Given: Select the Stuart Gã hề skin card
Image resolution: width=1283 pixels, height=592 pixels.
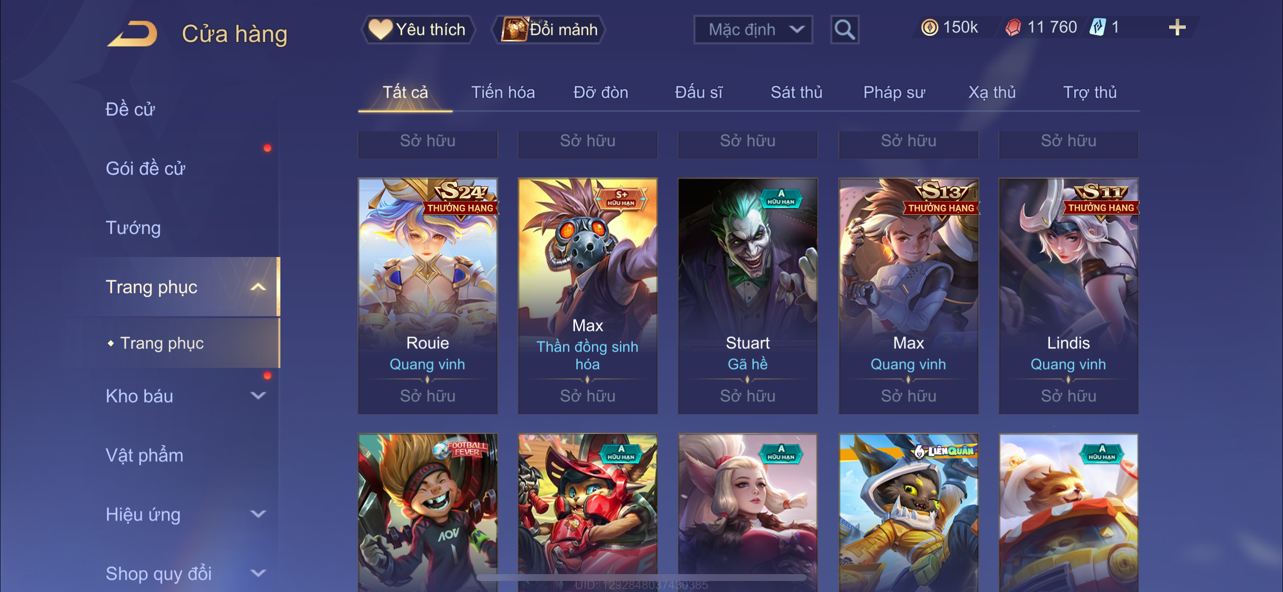Looking at the screenshot, I should pos(747,296).
